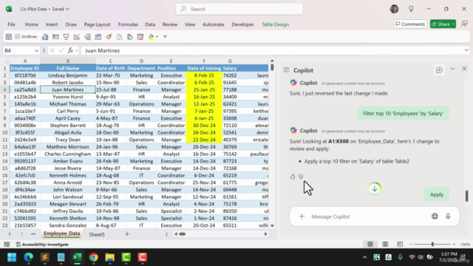Viewport: 473px width, 266px height.
Task: Open the Comments button
Action: tap(410, 24)
